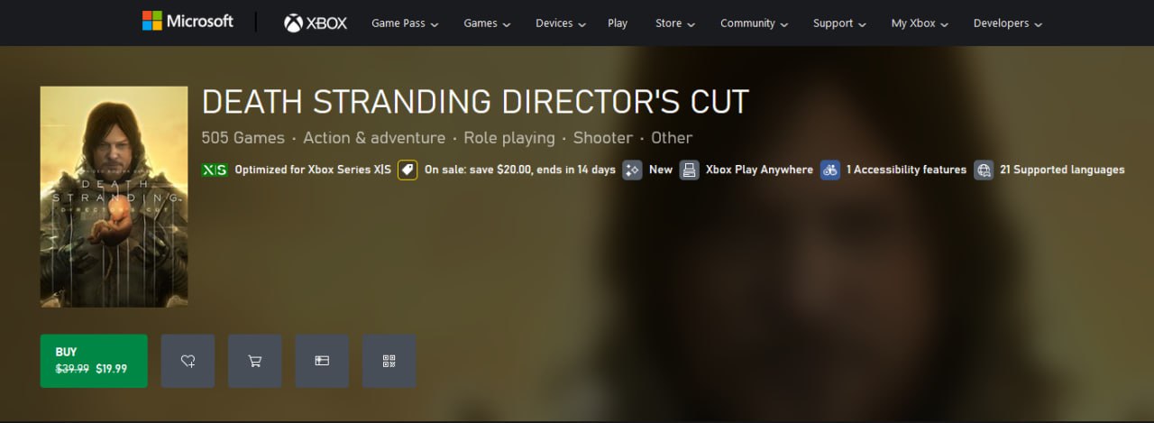Screen dimensions: 1154x423
Task: Expand the Games dropdown menu
Action: point(487,23)
